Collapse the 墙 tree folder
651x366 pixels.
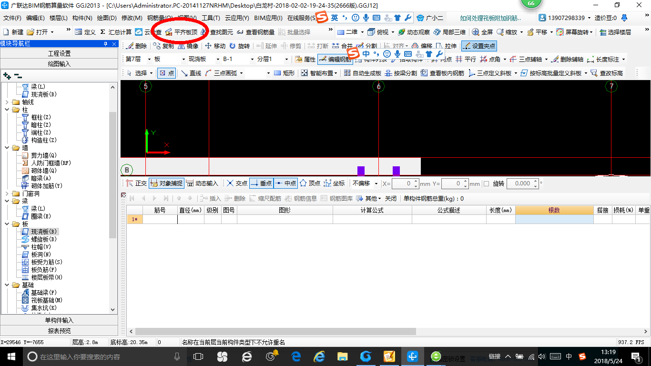(x=7, y=148)
